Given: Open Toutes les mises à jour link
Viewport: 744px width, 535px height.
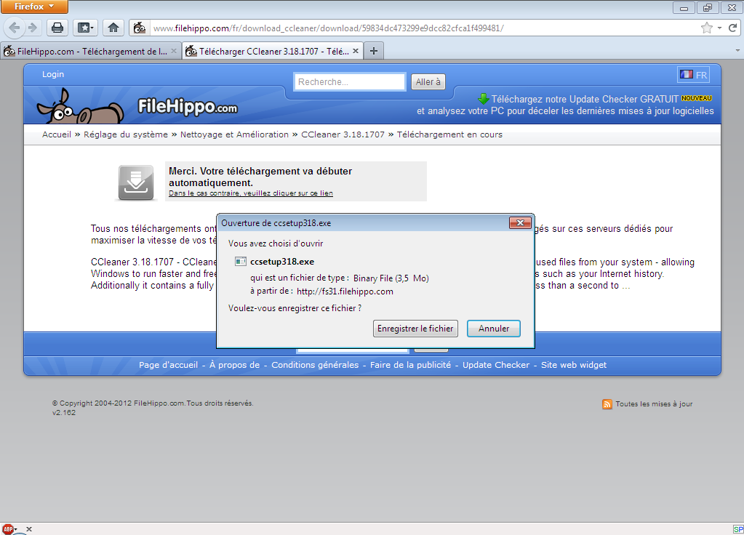Looking at the screenshot, I should (654, 404).
